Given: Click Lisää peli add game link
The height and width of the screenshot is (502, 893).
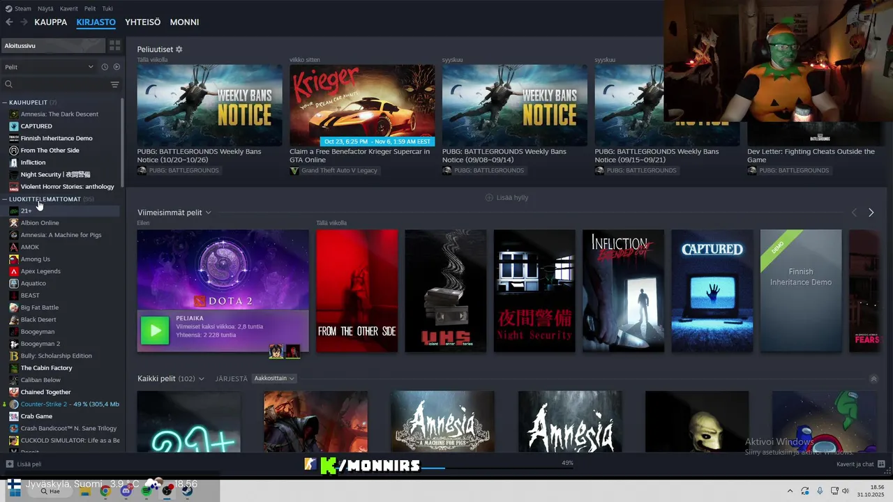Looking at the screenshot, I should (29, 464).
